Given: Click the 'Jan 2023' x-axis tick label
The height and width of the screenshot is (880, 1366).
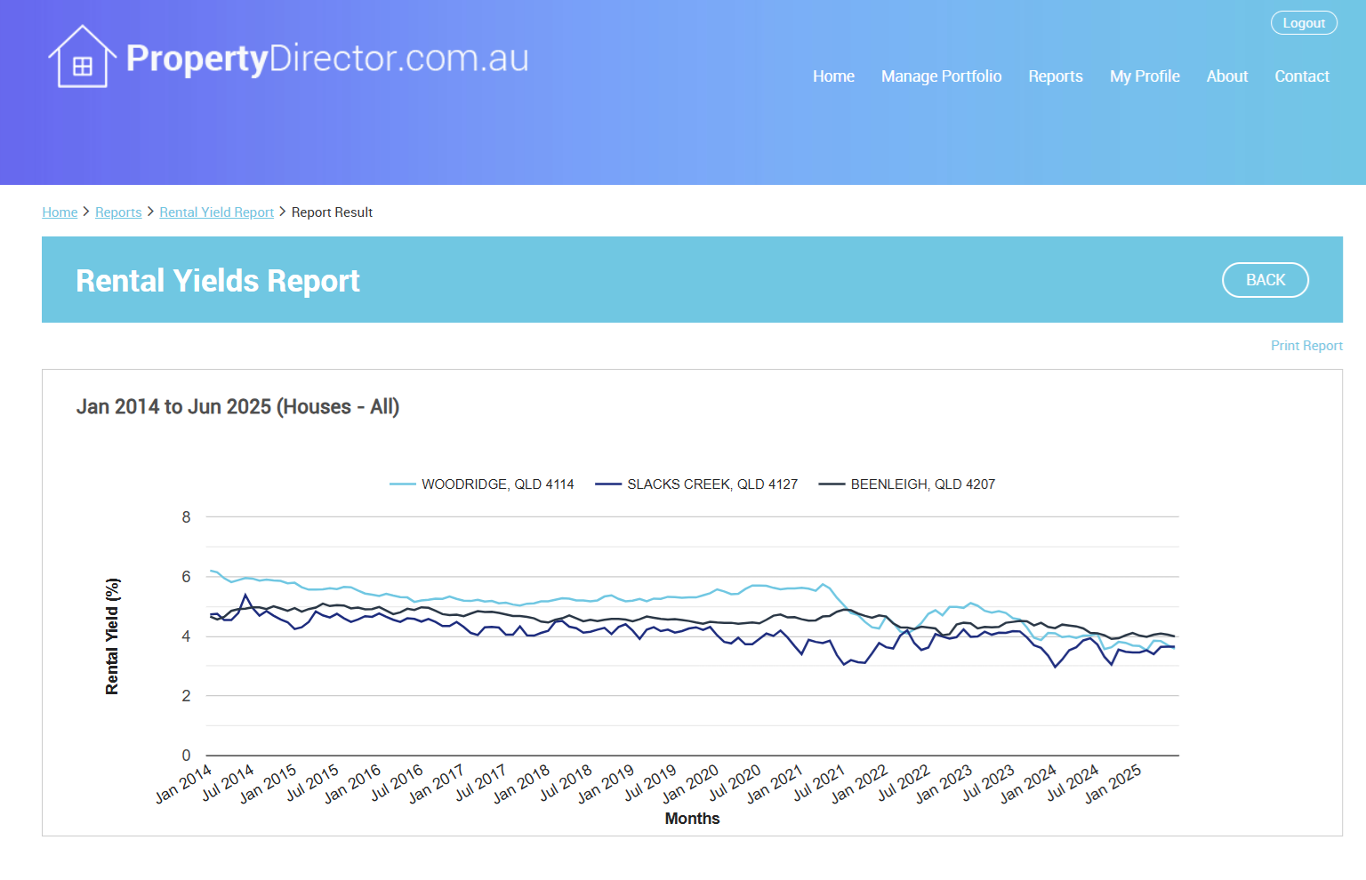Looking at the screenshot, I should click(944, 783).
